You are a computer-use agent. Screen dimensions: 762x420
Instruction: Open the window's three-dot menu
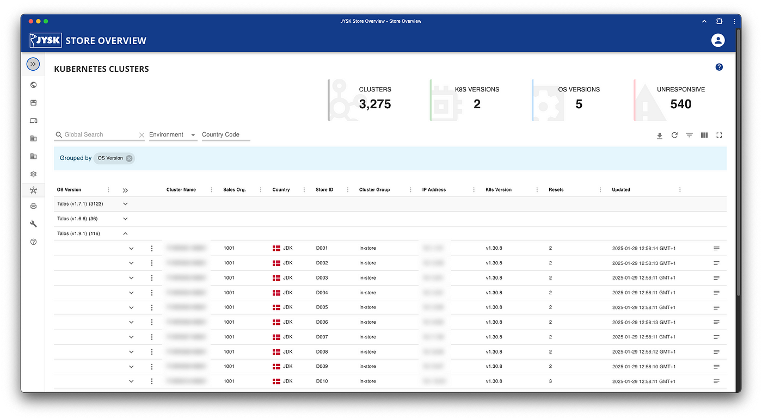pos(734,21)
